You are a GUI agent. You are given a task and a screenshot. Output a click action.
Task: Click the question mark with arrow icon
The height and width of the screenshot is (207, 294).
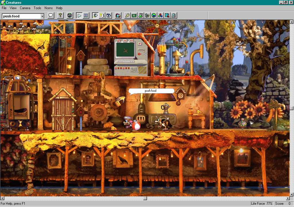coord(102,15)
